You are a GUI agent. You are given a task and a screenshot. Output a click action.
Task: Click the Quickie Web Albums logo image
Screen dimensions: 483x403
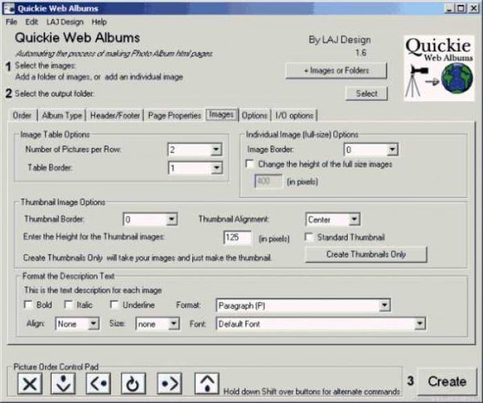click(x=439, y=68)
